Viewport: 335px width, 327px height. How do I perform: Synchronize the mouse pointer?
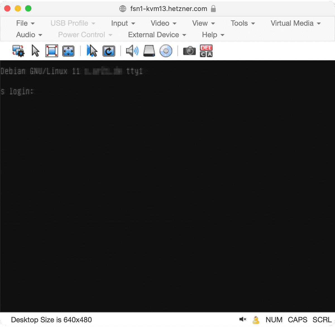click(92, 51)
